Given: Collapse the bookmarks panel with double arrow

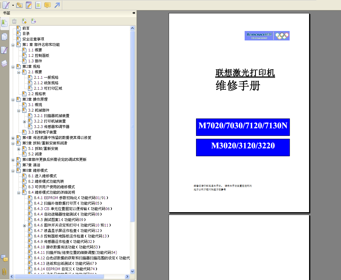Looking at the screenshot, I should [x=134, y=13].
